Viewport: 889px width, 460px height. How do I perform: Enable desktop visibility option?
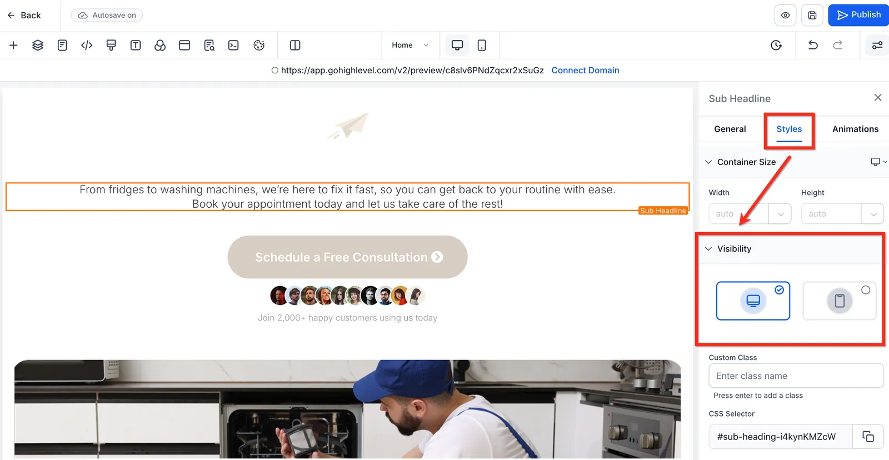[x=753, y=301]
